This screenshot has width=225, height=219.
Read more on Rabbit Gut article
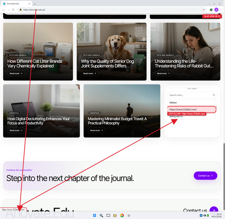[163, 73]
